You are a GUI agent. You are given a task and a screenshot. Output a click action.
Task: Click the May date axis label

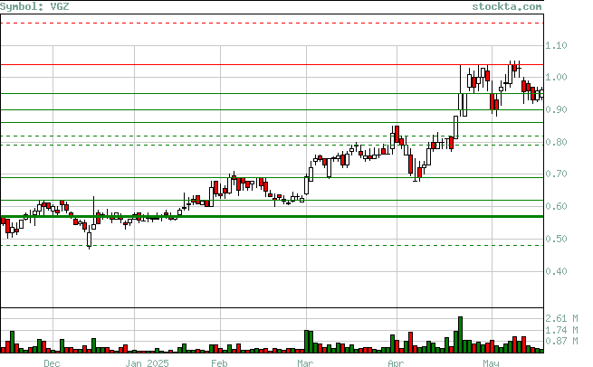491,362
